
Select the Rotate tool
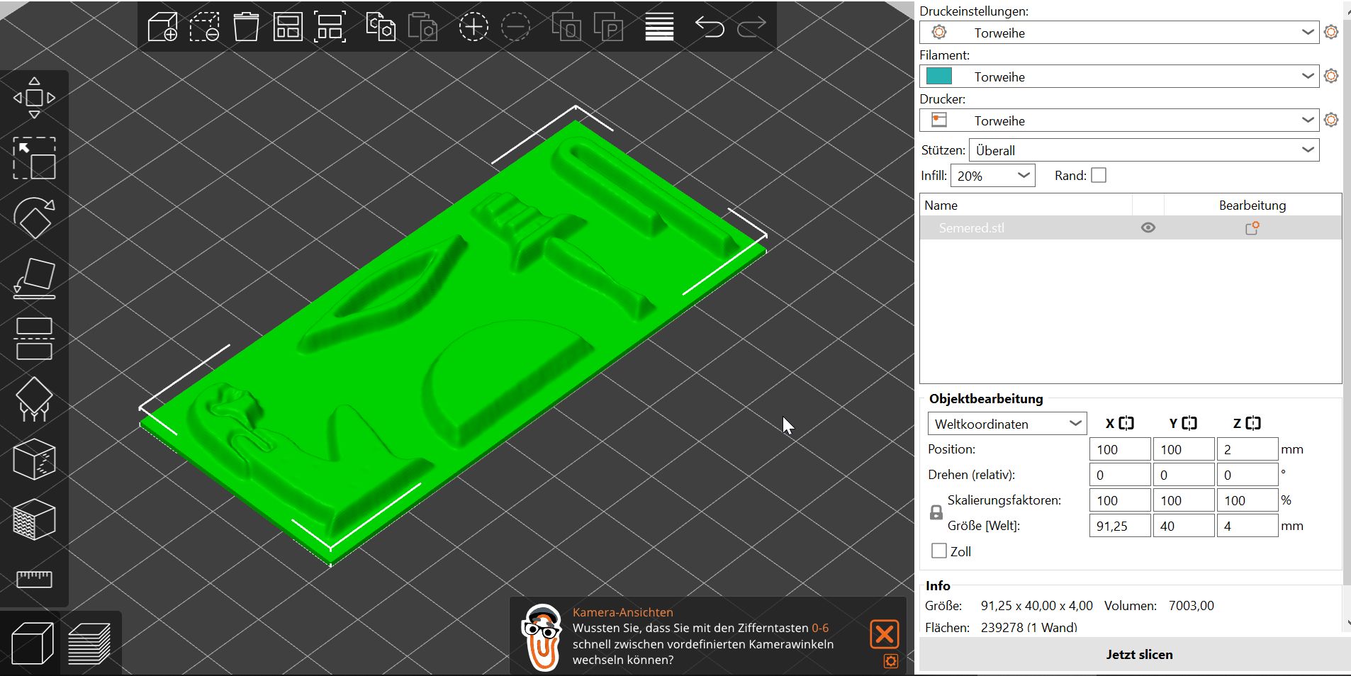[x=34, y=218]
